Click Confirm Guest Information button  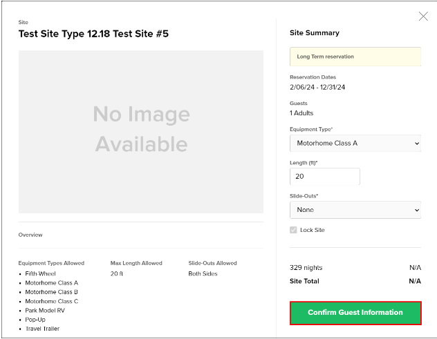click(x=355, y=313)
